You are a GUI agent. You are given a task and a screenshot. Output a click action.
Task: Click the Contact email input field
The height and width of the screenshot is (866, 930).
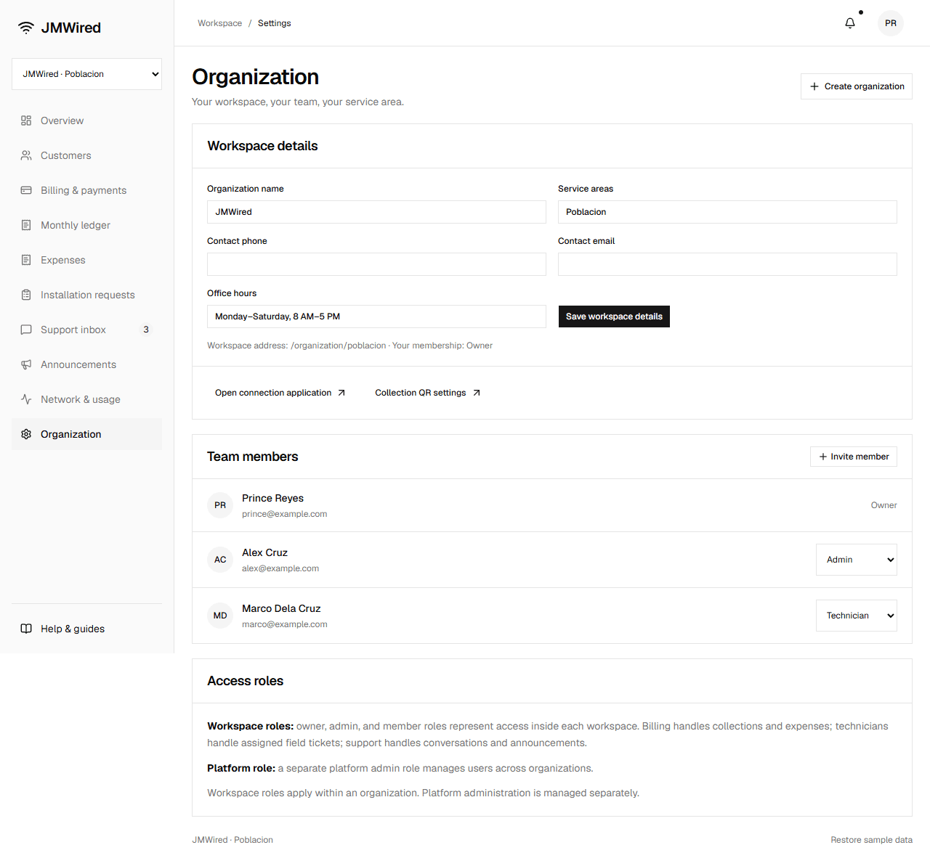(x=727, y=264)
